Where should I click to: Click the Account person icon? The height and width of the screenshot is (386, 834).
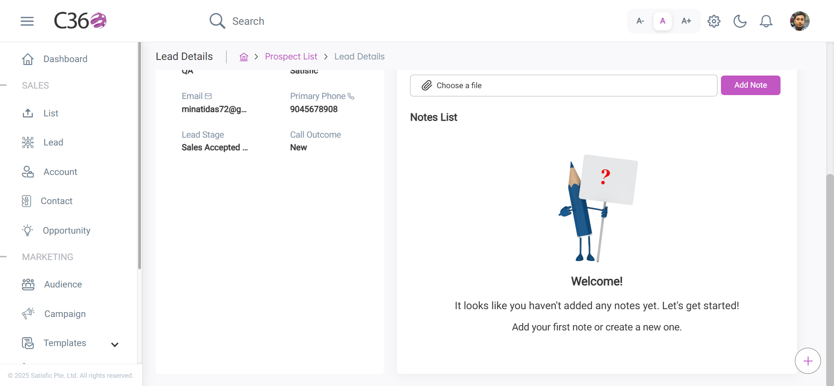28,172
